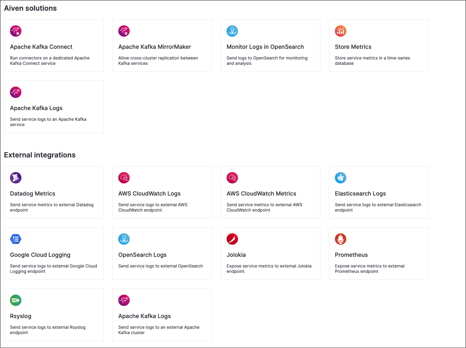Click the Elasticsearch Logs icon
The image size is (466, 348).
point(341,178)
